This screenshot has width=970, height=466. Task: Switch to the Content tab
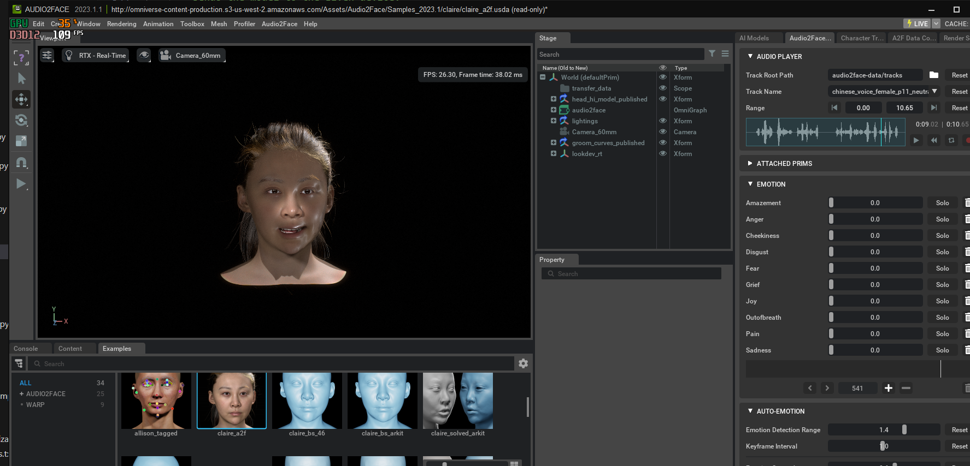70,349
